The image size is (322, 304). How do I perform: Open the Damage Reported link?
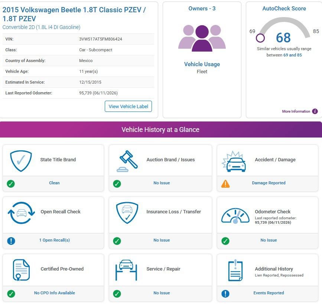pos(269,183)
